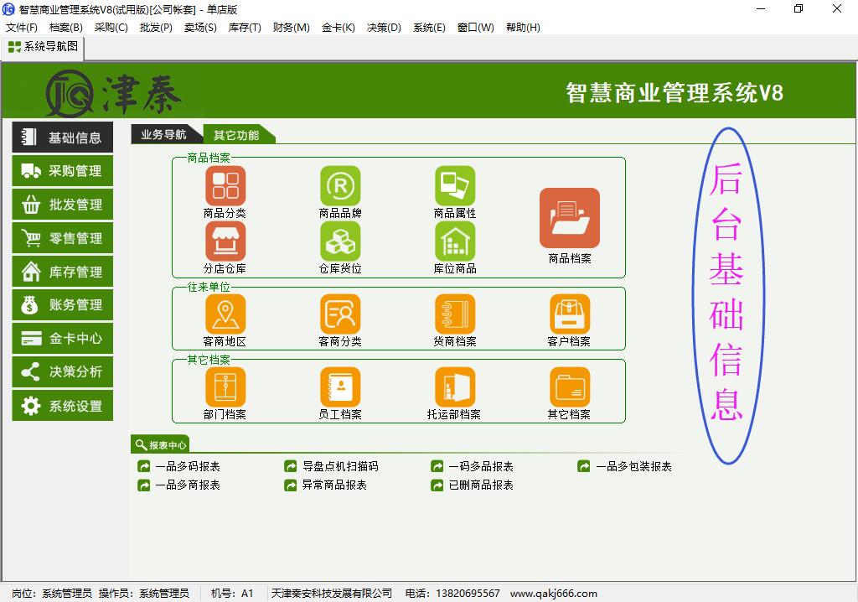Open 系统设置 in sidebar

tap(63, 406)
